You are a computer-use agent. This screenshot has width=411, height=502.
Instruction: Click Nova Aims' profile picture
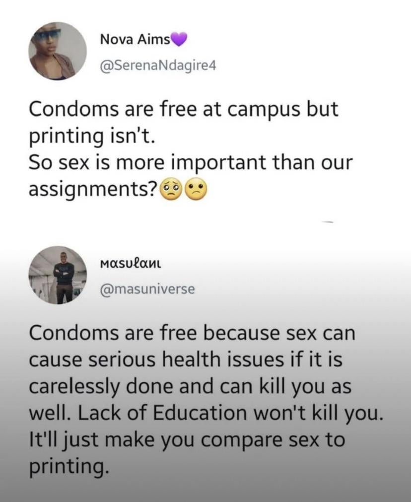pyautogui.click(x=57, y=51)
